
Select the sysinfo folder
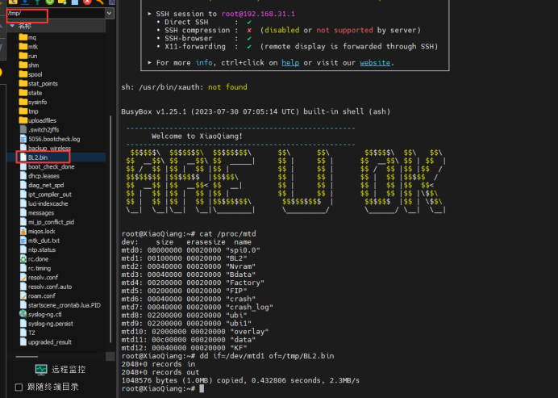[x=37, y=102]
